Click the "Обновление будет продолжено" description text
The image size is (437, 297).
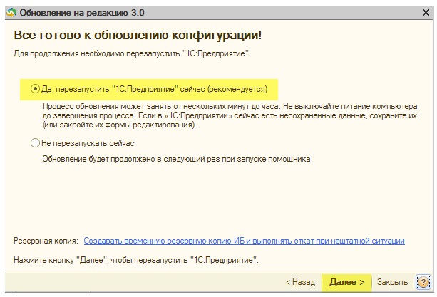(x=178, y=160)
